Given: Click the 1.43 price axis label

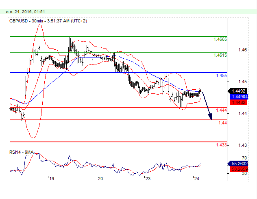Looking at the screenshot, I should pos(242,145).
